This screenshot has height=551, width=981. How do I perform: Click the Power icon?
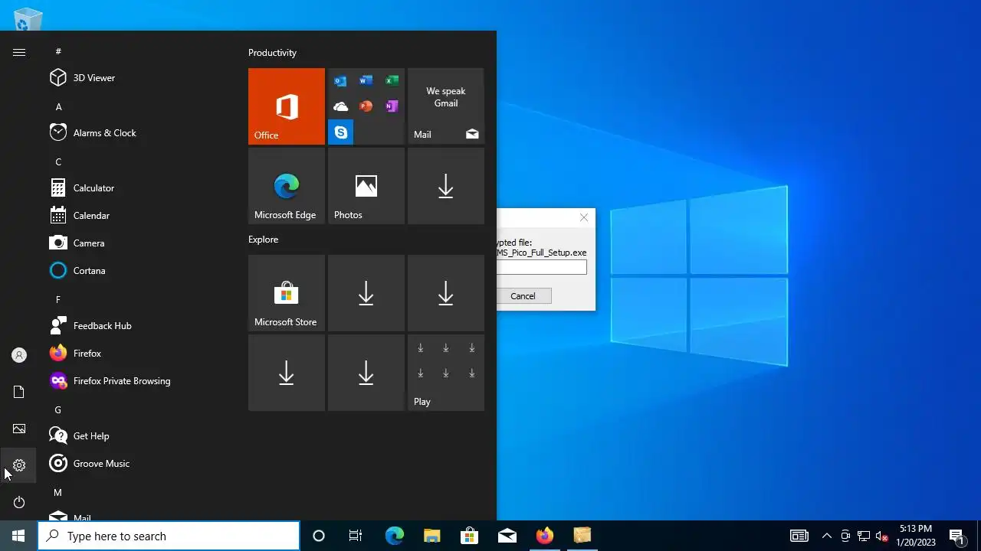pos(19,502)
